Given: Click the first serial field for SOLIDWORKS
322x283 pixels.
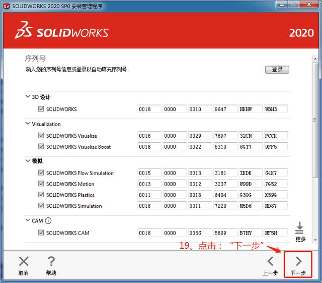Looking at the screenshot, I should (x=149, y=109).
